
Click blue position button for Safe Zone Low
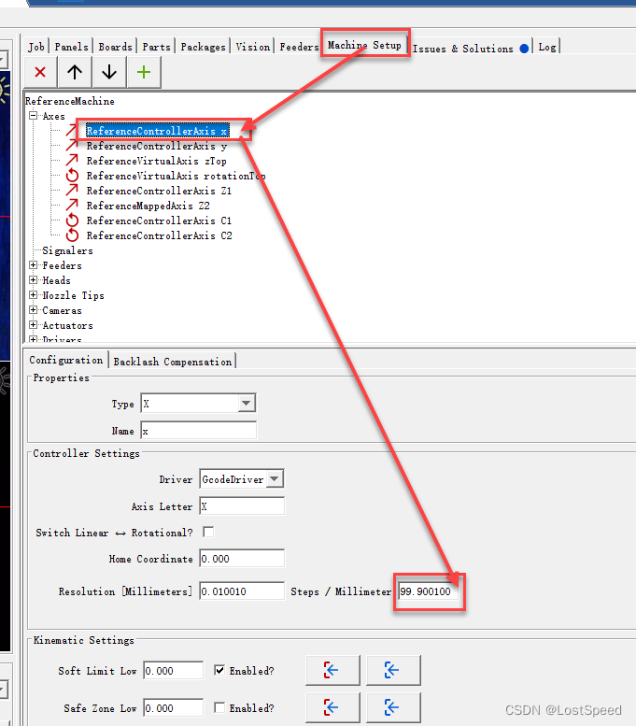click(393, 707)
